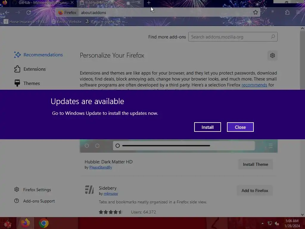
Task: Click the Sidebery extension icon
Action: coord(89,190)
